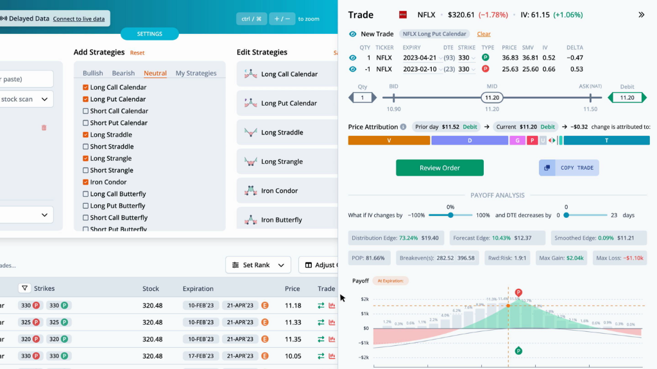The width and height of the screenshot is (657, 369).
Task: Switch to the Bearish strategies tab
Action: click(123, 73)
